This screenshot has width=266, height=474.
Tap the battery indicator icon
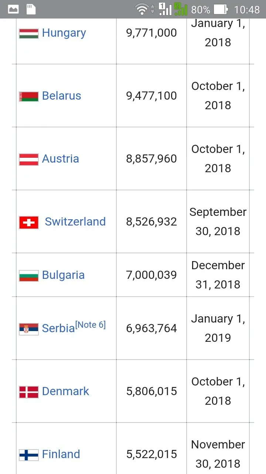(x=221, y=9)
